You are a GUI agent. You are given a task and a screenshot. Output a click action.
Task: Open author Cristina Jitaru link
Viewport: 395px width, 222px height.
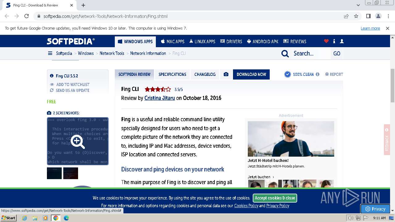160,98
